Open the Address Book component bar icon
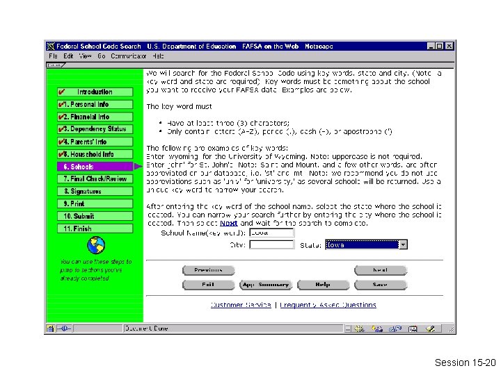The image size is (501, 375). (x=413, y=328)
